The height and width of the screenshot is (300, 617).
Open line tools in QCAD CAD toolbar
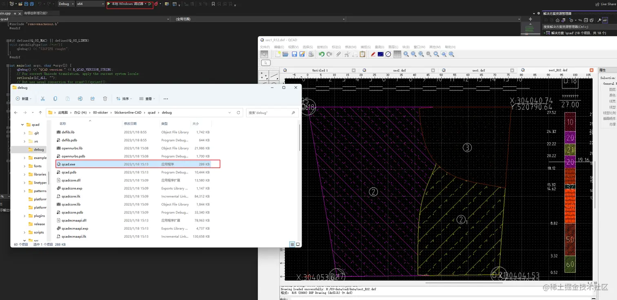(274, 76)
